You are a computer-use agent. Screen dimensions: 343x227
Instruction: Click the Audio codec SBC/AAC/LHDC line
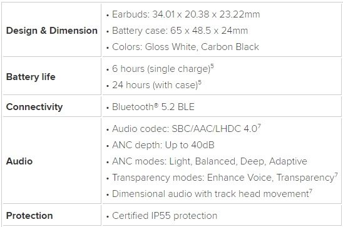tap(185, 129)
